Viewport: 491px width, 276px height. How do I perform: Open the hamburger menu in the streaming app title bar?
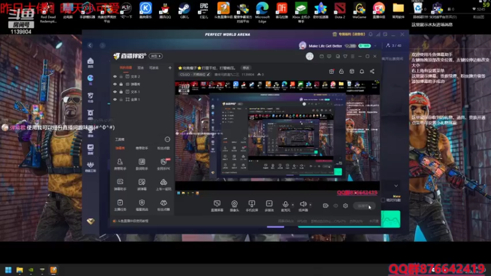pyautogui.click(x=352, y=56)
